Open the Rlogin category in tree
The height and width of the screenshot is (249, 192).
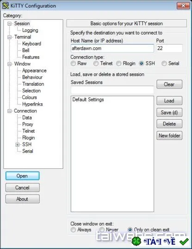[29, 138]
